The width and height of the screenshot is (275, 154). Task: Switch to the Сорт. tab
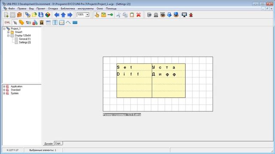click(58, 143)
